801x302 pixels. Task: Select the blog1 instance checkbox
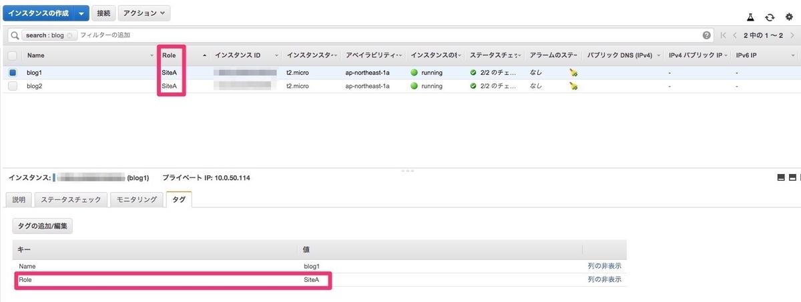click(13, 72)
